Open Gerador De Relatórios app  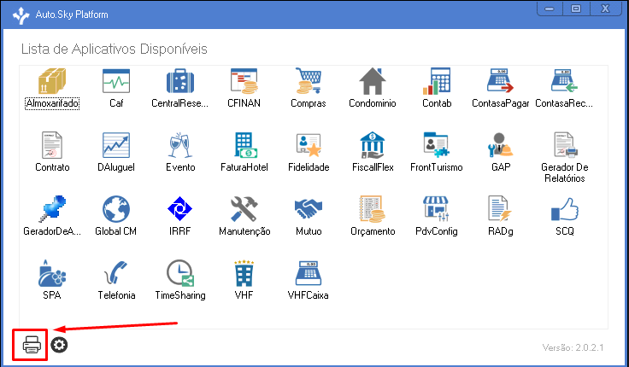click(x=564, y=145)
